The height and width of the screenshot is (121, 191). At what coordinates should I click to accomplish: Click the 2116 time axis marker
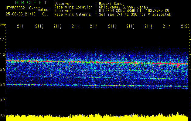point(112,26)
